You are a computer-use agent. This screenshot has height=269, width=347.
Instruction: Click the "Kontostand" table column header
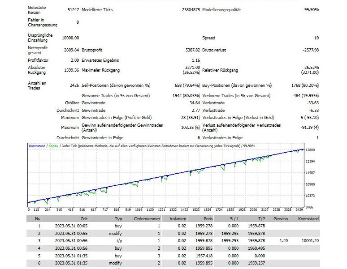(308, 219)
